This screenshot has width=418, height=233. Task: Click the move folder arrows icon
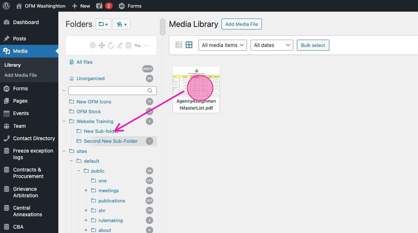[102, 45]
